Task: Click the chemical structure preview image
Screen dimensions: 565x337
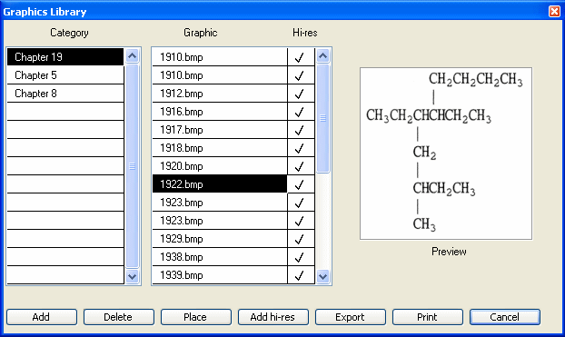Action: 446,154
